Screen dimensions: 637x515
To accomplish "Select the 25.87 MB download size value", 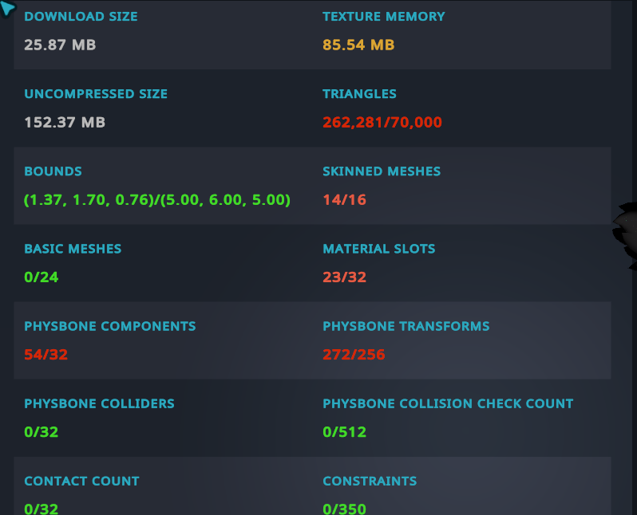I will pos(60,45).
